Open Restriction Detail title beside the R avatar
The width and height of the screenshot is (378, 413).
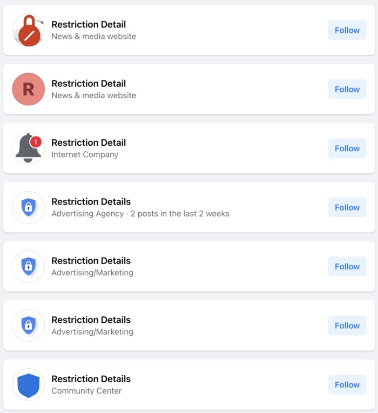click(x=89, y=84)
